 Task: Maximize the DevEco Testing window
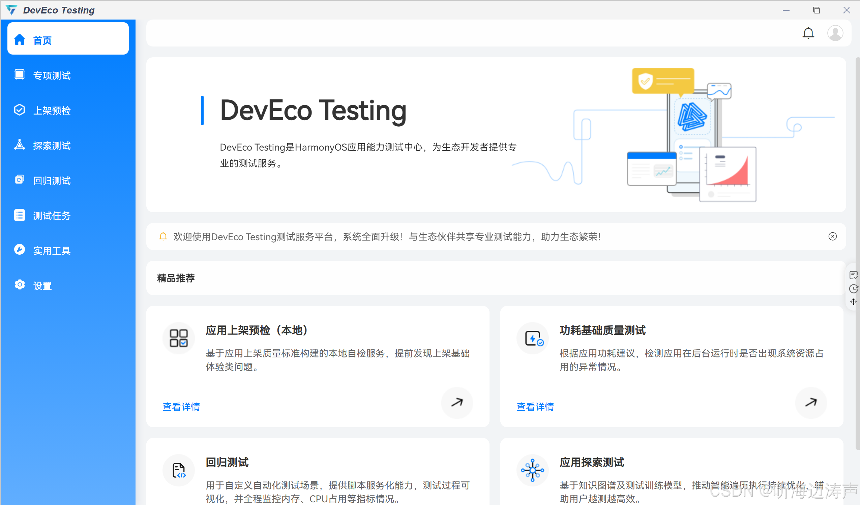click(816, 10)
